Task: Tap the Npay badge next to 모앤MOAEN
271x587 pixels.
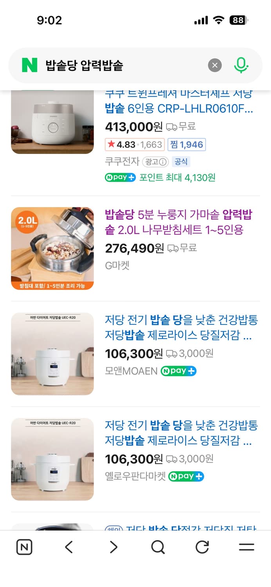Action: click(179, 371)
